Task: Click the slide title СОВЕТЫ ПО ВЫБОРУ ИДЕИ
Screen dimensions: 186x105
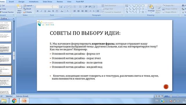Action: click(85, 33)
